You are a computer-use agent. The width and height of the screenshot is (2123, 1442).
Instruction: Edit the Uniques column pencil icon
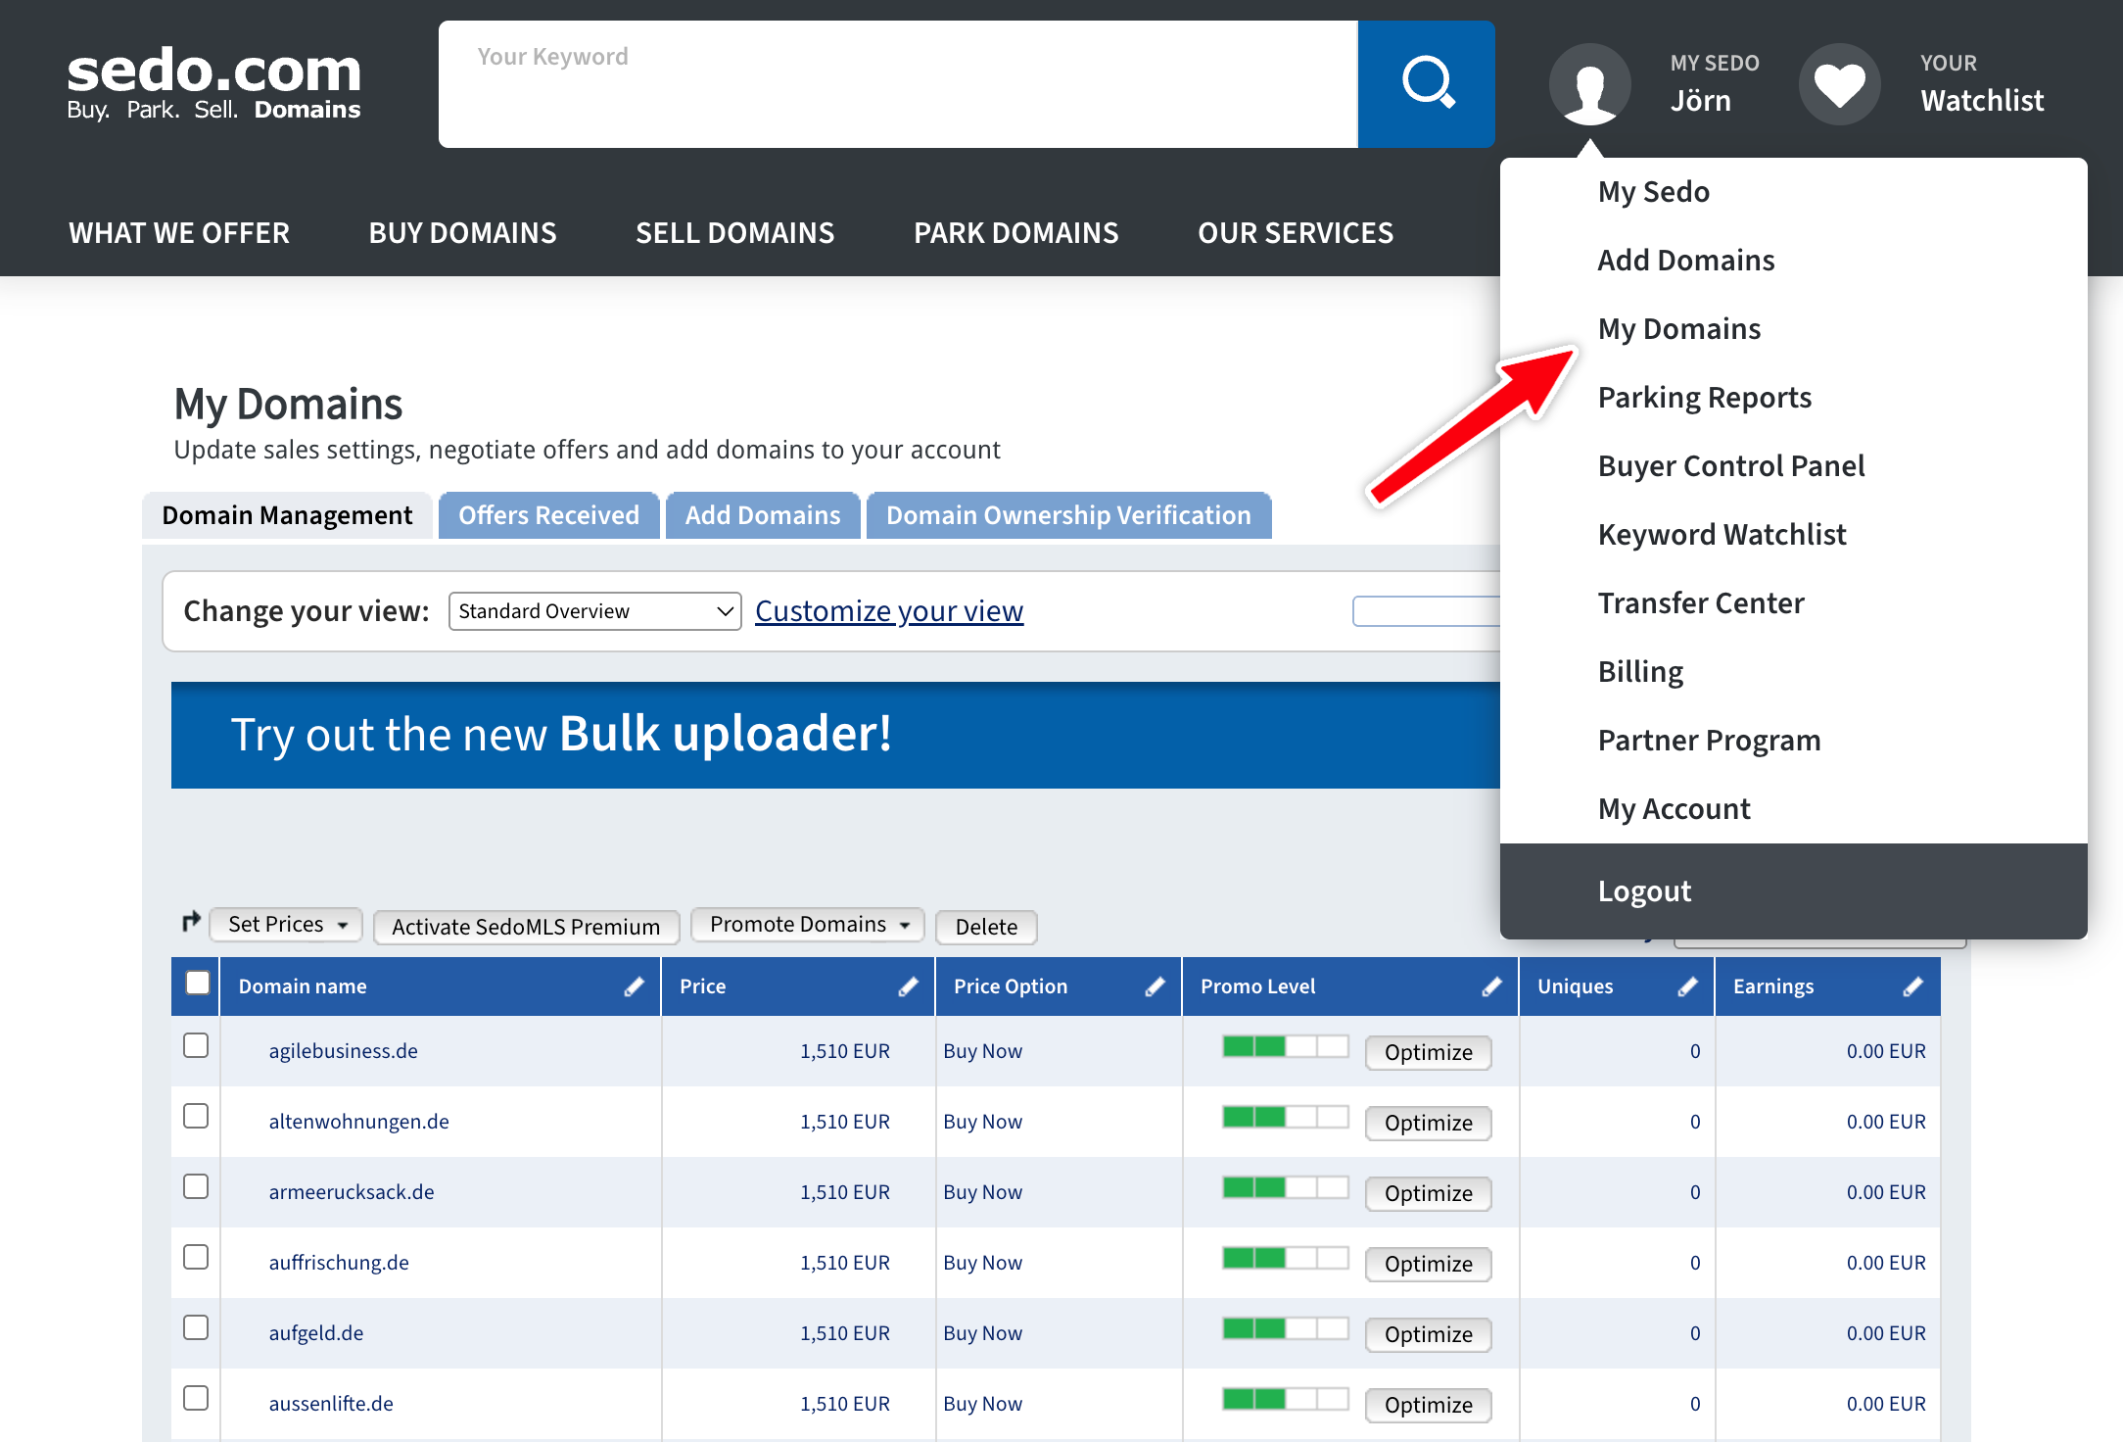point(1688,986)
